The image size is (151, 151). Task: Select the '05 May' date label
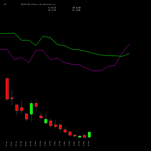point(26,144)
